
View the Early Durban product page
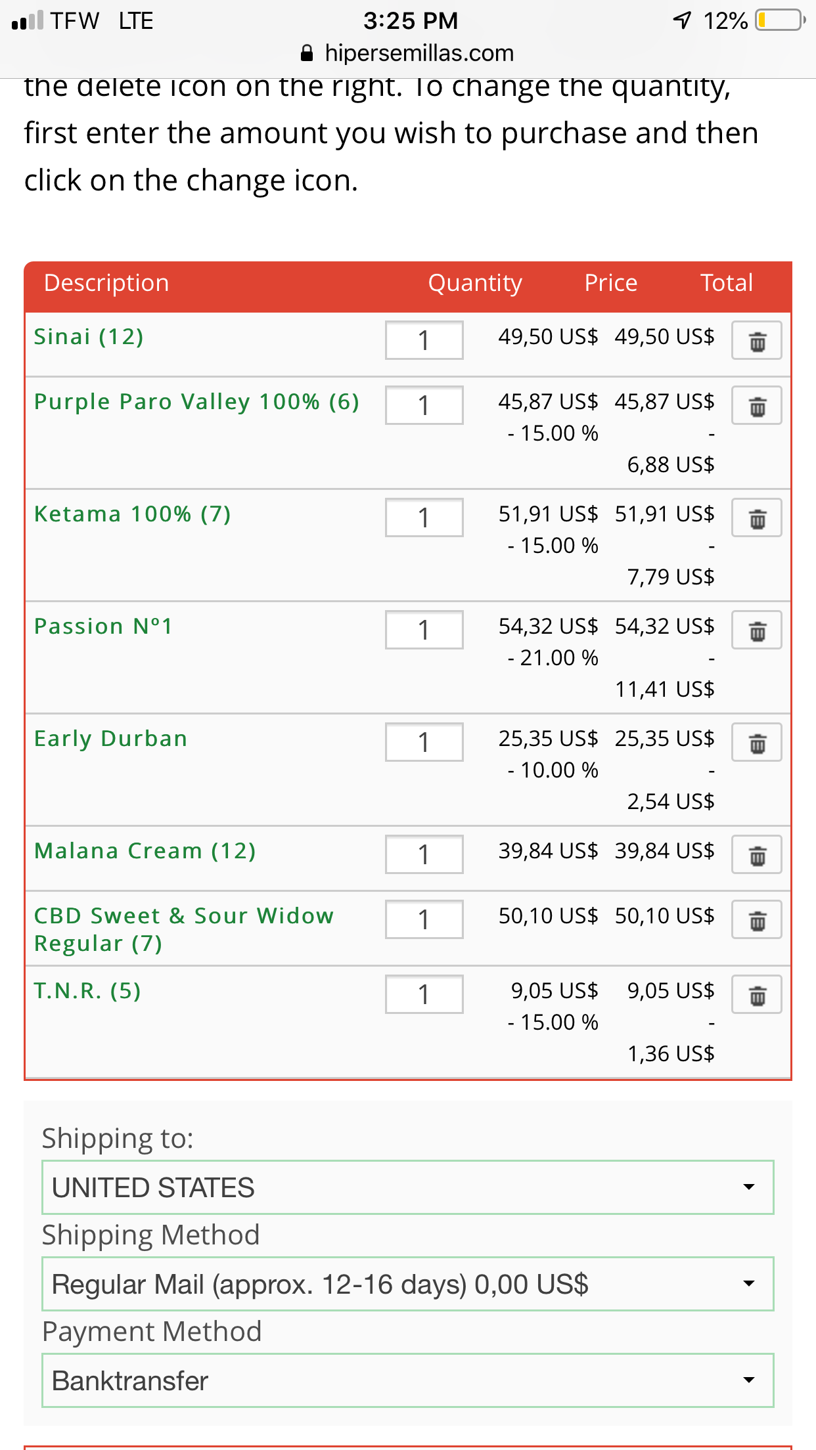point(111,739)
